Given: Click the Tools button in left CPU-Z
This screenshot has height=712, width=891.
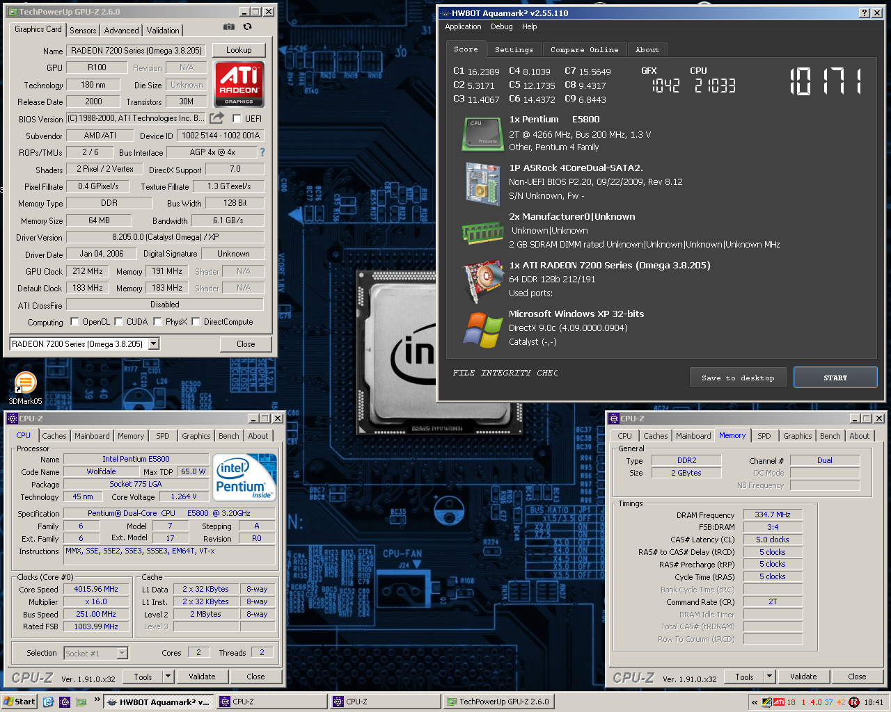Looking at the screenshot, I should point(143,677).
